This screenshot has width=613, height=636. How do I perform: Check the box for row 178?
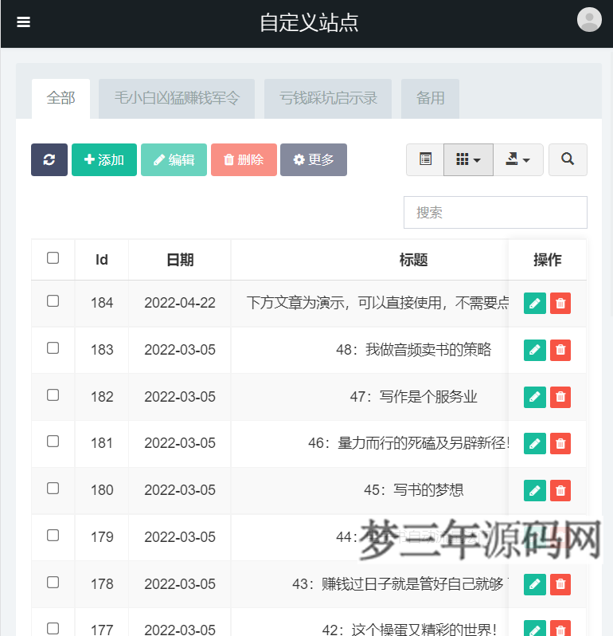coord(53,583)
